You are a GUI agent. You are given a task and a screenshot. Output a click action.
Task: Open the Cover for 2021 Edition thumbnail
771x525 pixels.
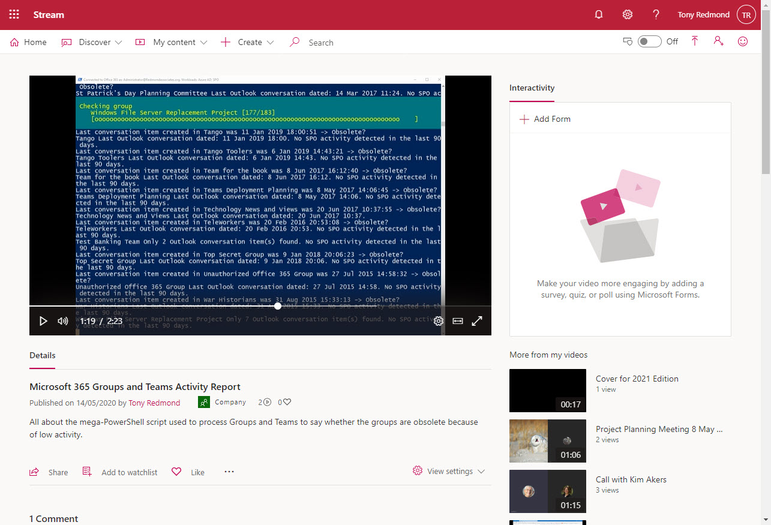tap(548, 391)
